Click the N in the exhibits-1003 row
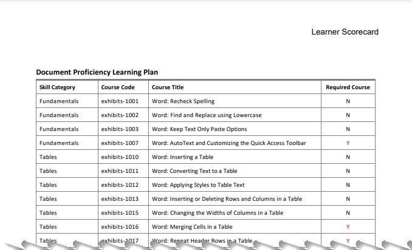The height and width of the screenshot is (250, 412). click(x=348, y=129)
